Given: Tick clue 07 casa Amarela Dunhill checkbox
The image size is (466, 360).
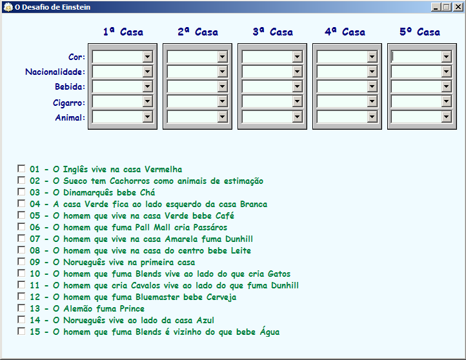Looking at the screenshot, I should pyautogui.click(x=21, y=239).
